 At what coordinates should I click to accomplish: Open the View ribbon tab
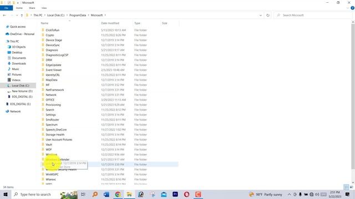(44, 8)
